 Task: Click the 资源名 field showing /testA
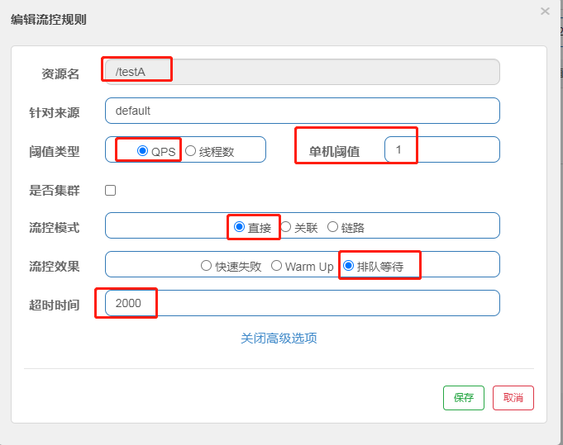tap(303, 72)
